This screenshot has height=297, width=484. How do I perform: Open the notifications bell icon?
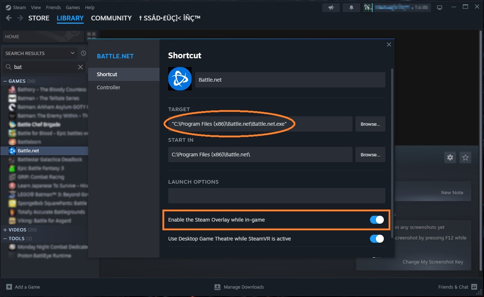pyautogui.click(x=351, y=7)
